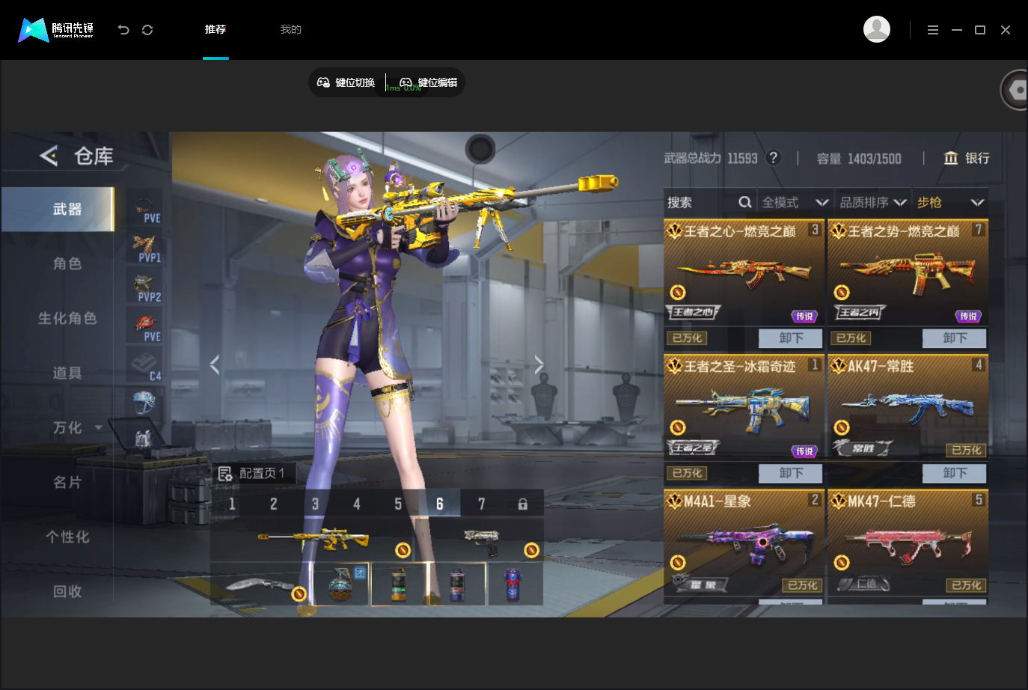Select loadout slot number 3
Image resolution: width=1028 pixels, height=690 pixels.
click(316, 504)
